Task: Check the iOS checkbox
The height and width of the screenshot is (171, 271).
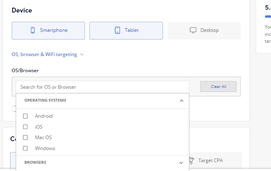Action: (x=25, y=127)
